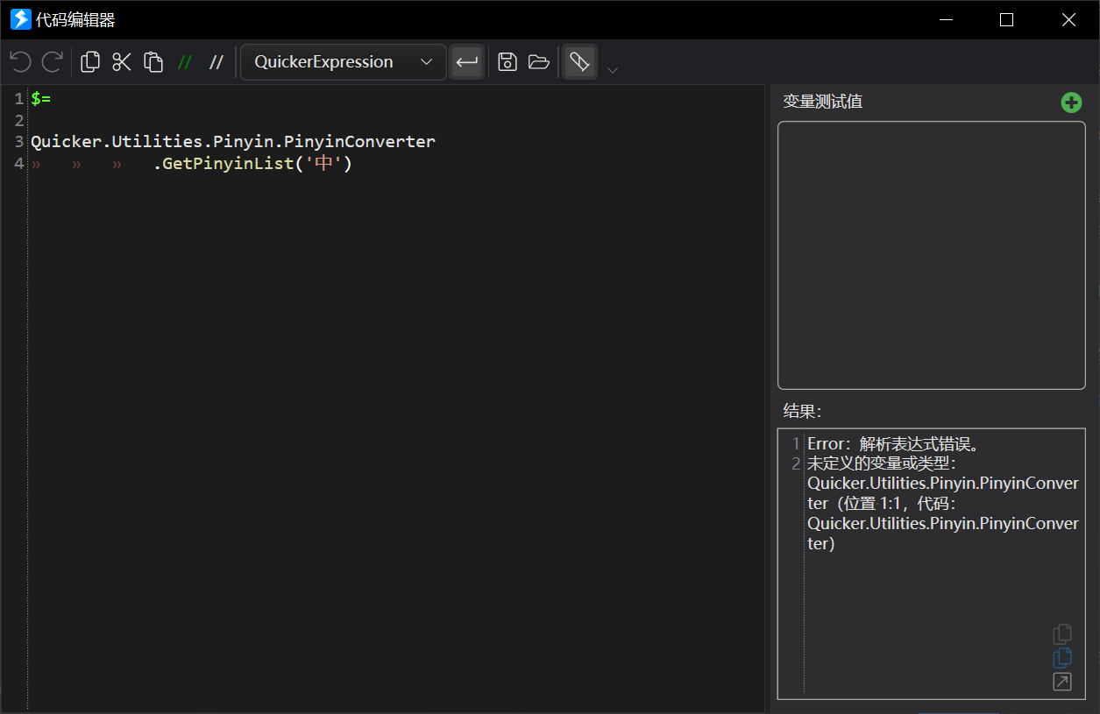Uncomment lines using white slashes icon
This screenshot has height=714, width=1100.
tap(216, 62)
